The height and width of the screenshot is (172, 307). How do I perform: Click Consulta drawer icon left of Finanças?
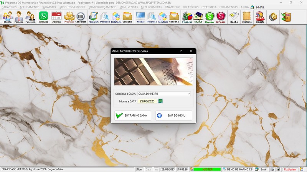[x=174, y=17]
